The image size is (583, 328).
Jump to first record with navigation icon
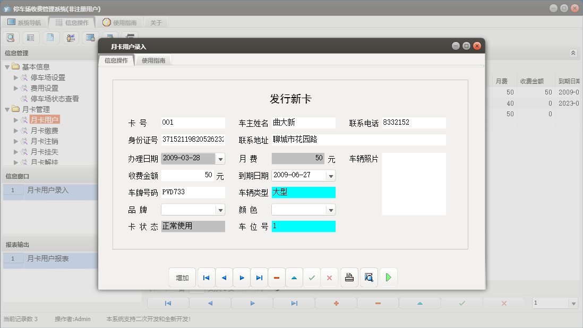click(x=206, y=277)
